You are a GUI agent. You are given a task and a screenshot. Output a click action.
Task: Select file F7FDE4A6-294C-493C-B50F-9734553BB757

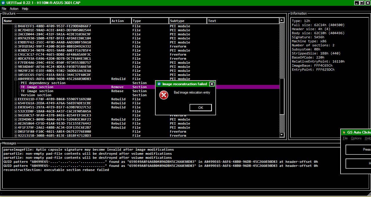pyautogui.click(x=54, y=63)
